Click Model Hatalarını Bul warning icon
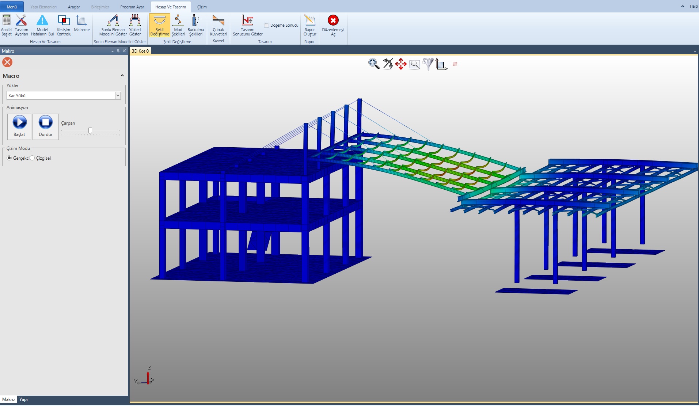The width and height of the screenshot is (699, 406). pyautogui.click(x=42, y=21)
